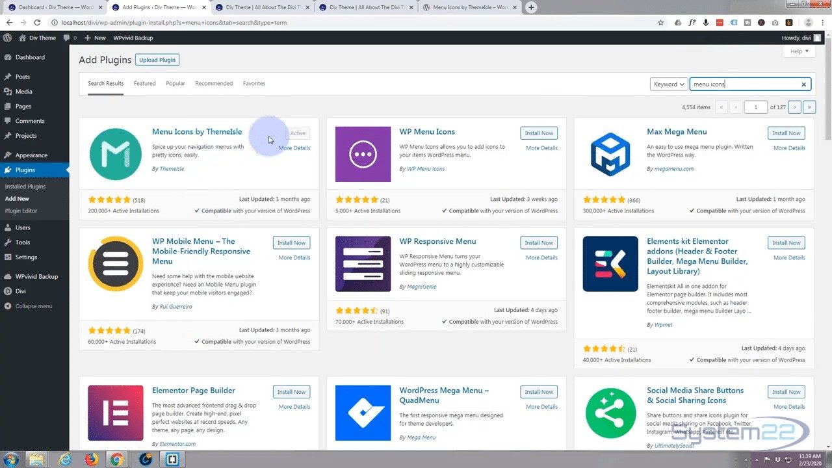Image resolution: width=832 pixels, height=468 pixels.
Task: Switch to the Favorites plugins tab
Action: click(x=254, y=83)
